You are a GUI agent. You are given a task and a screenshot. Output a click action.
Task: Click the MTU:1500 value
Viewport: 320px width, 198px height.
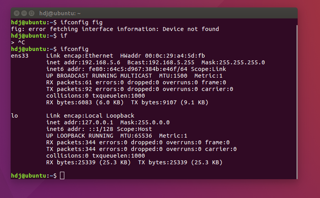click(x=173, y=76)
